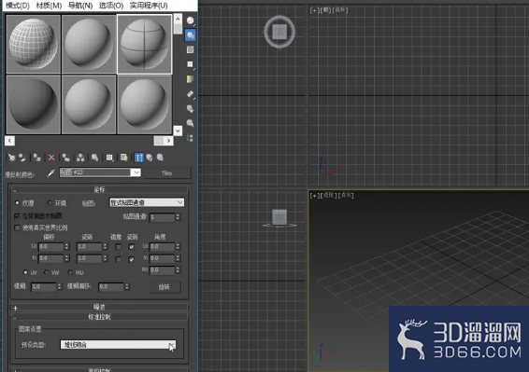Open the Material ID Channel flyout
The width and height of the screenshot is (529, 372).
(109, 158)
